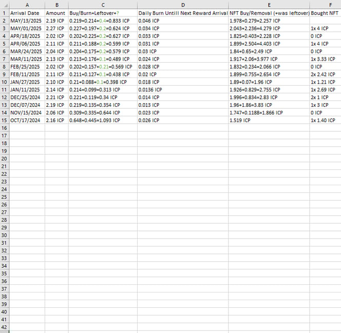Select the DEC/25/2024 date cell
Image resolution: width=341 pixels, height=333 pixels.
[x=27, y=97]
